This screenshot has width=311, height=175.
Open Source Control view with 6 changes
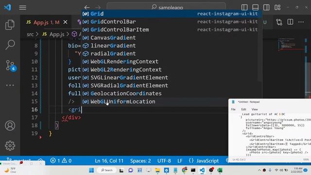point(10,65)
